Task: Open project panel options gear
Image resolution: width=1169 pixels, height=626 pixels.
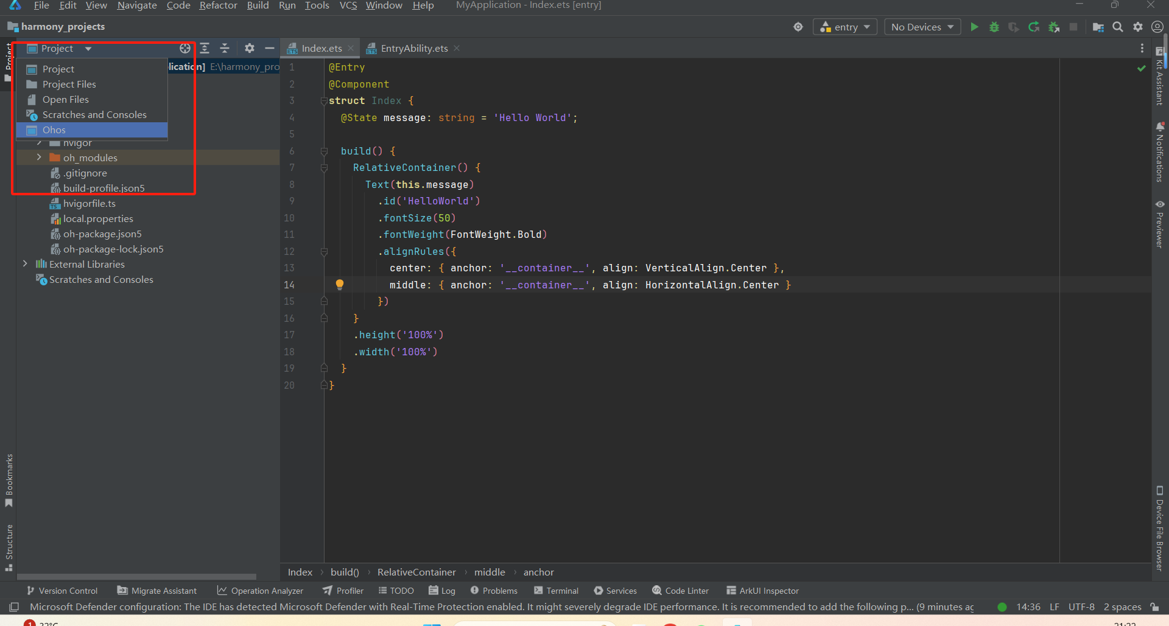Action: click(x=250, y=48)
